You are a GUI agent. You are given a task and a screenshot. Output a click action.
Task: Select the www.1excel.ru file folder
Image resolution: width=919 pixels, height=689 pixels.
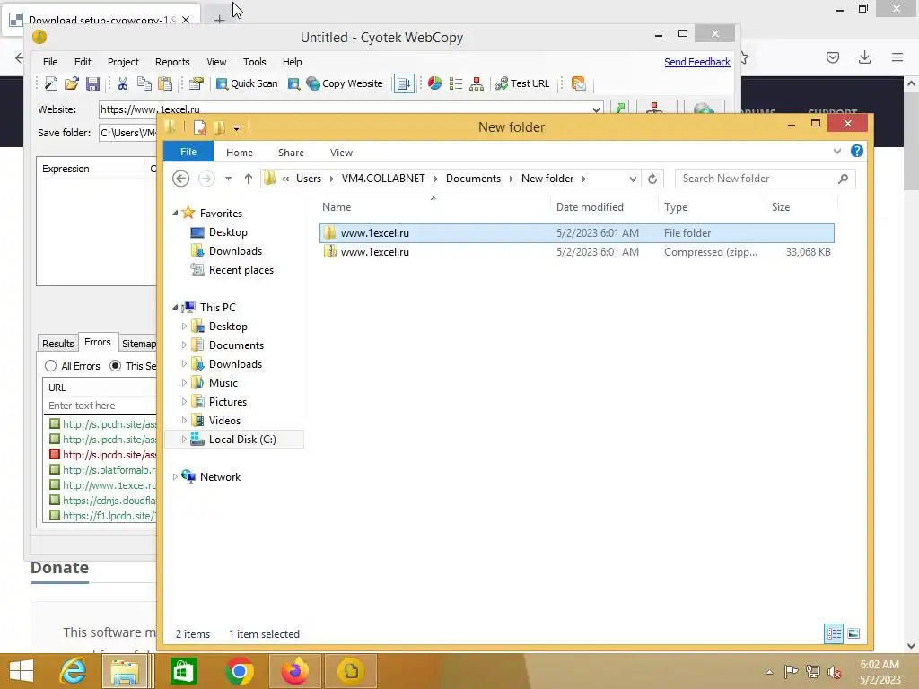(577, 233)
